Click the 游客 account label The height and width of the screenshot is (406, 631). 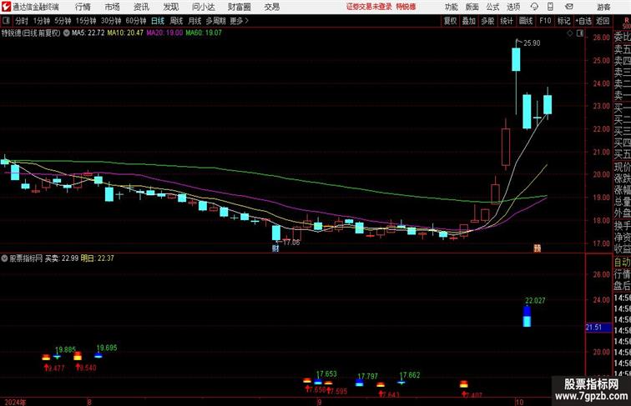click(x=603, y=7)
